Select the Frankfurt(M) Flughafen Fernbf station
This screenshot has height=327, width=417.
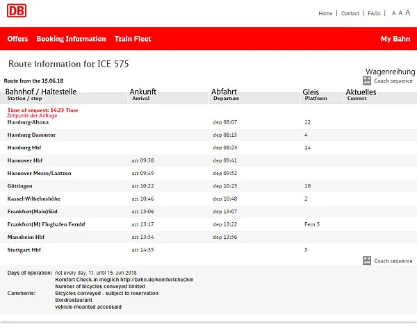(44, 224)
